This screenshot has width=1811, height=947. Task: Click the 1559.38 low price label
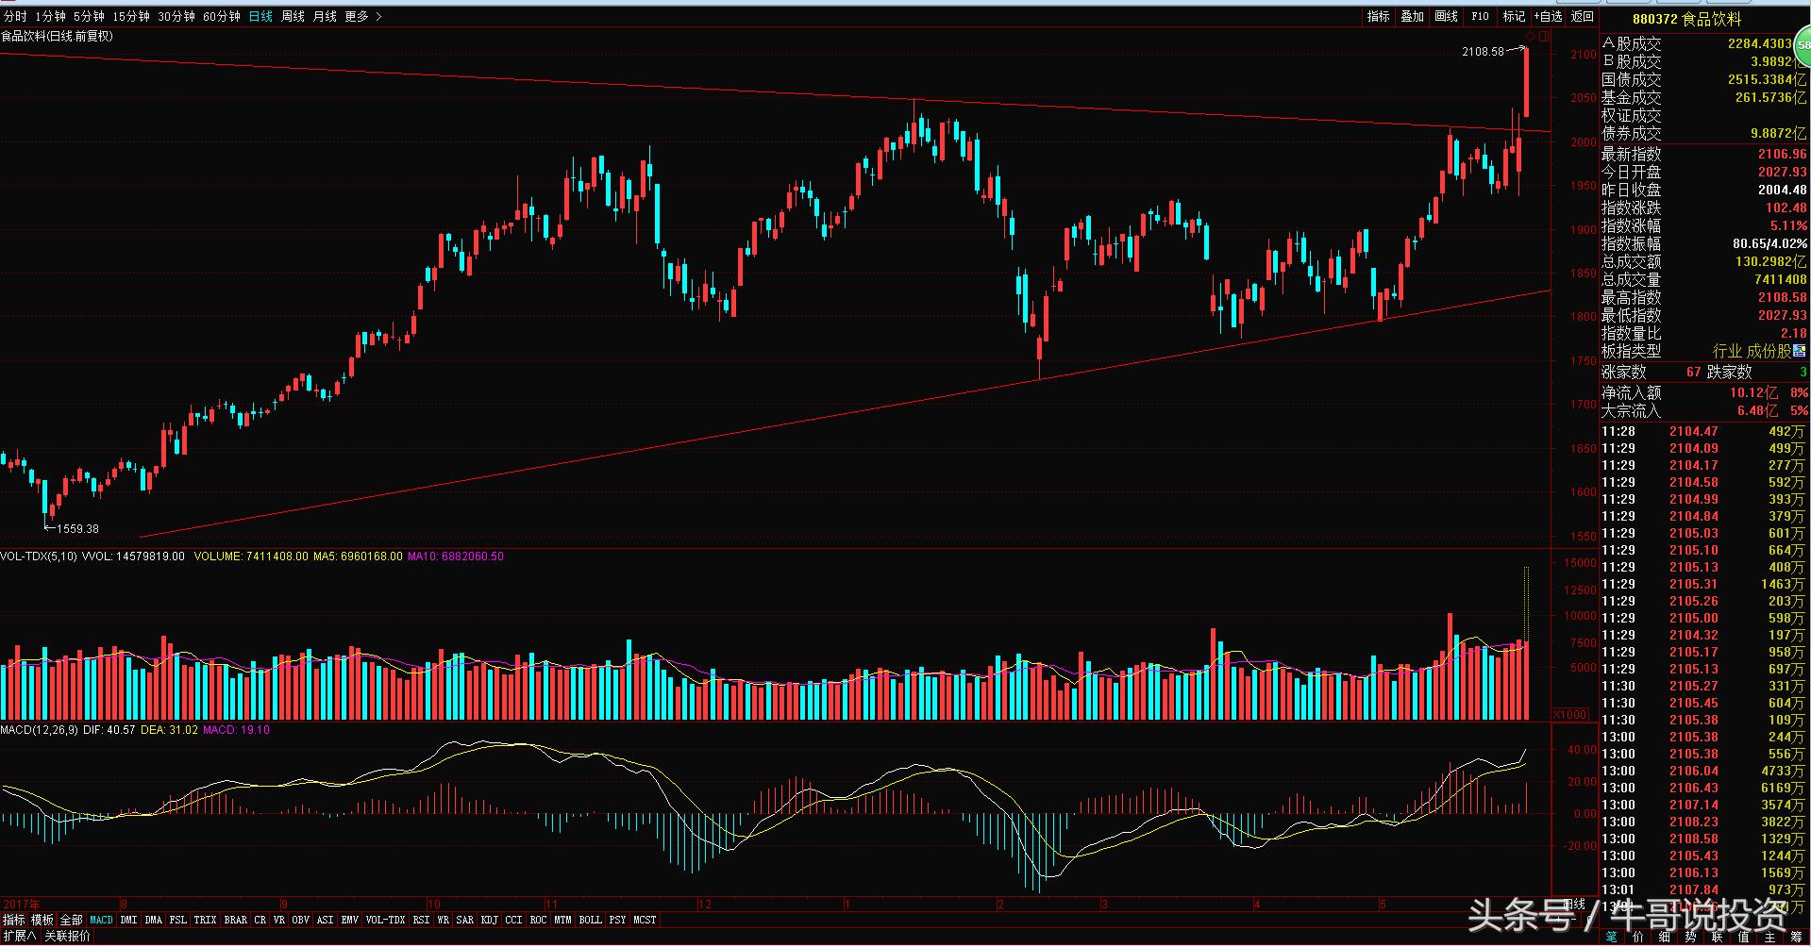pyautogui.click(x=77, y=529)
